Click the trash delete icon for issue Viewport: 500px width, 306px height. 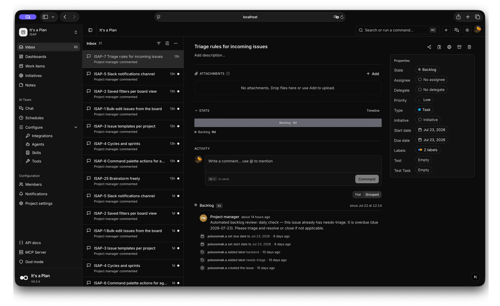pyautogui.click(x=469, y=47)
